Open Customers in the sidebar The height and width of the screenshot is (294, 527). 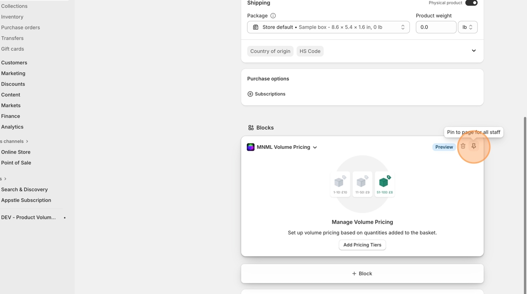[14, 62]
